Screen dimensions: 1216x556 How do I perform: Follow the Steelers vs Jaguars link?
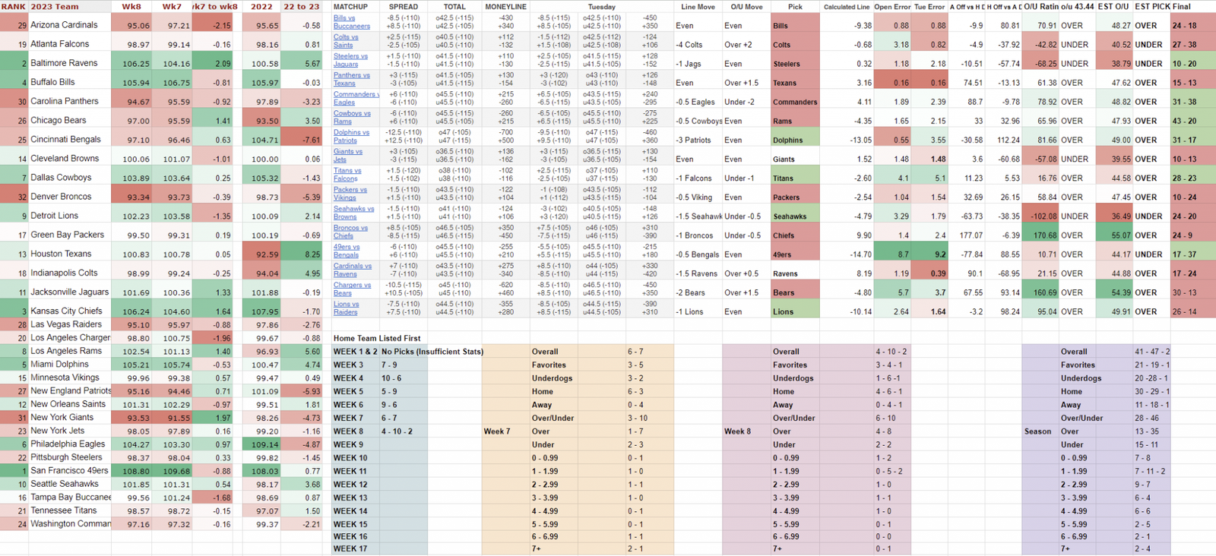point(350,60)
